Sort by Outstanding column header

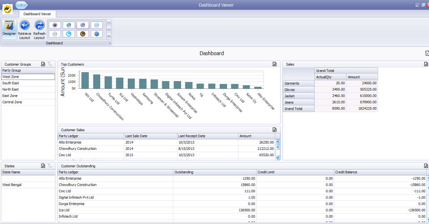214,172
